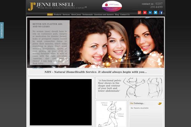
Task: Click the Women's Champion award badge
Action: [112, 6]
